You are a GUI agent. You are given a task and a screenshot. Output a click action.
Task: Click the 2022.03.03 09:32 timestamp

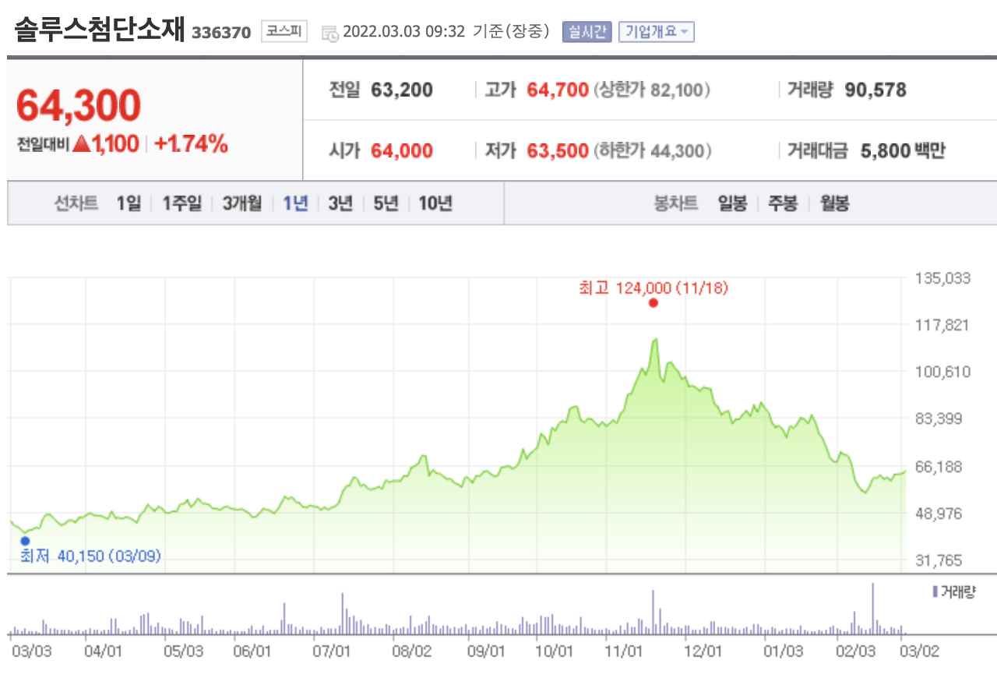pyautogui.click(x=403, y=32)
